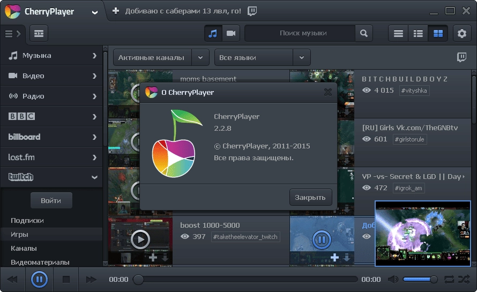Open the BITCHBUILDBOYZ stream title

point(405,79)
